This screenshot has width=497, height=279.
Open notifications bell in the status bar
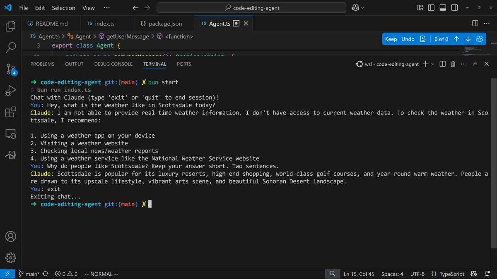point(487,274)
